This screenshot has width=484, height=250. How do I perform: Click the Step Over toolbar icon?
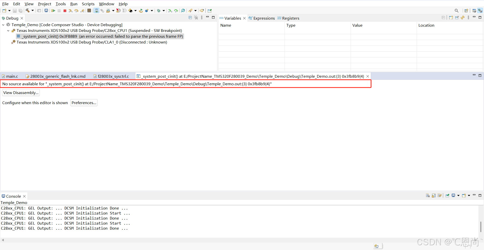76,11
